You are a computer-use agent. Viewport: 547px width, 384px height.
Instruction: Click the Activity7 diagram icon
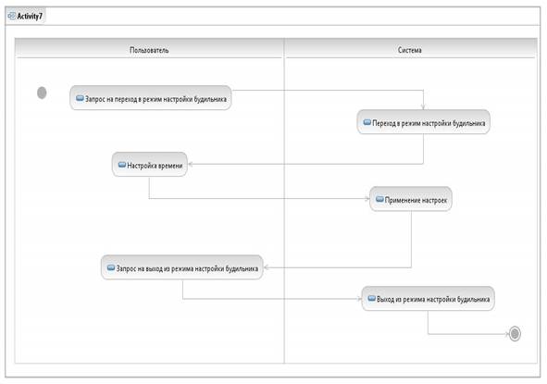coord(12,16)
